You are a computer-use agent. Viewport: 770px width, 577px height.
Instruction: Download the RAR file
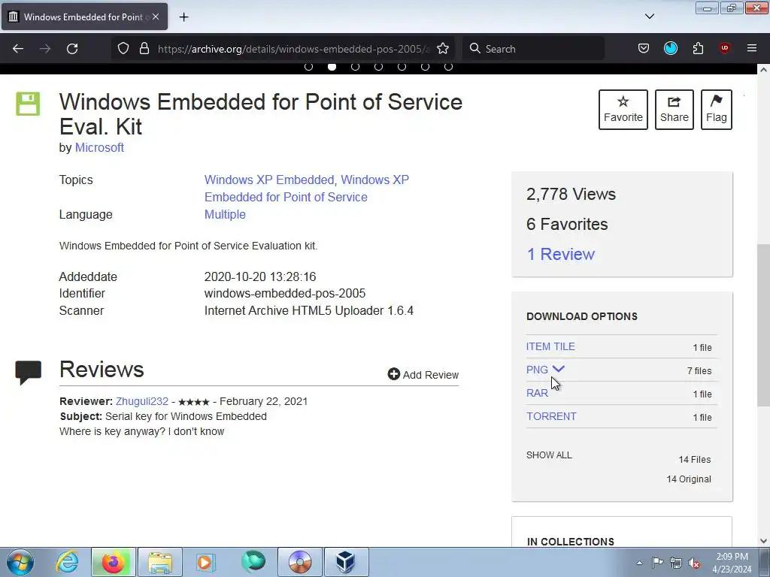537,393
